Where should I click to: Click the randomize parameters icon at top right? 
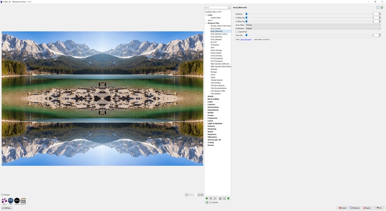(382, 7)
